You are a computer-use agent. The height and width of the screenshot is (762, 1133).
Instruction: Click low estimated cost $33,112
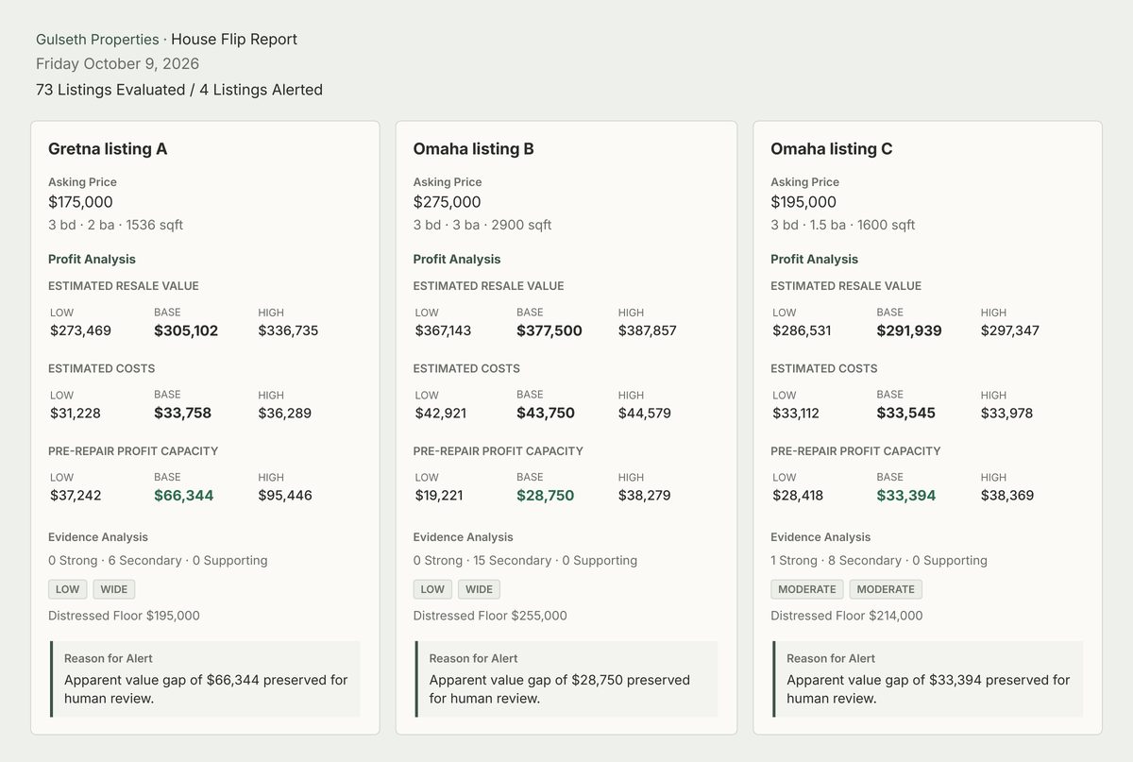pyautogui.click(x=796, y=413)
